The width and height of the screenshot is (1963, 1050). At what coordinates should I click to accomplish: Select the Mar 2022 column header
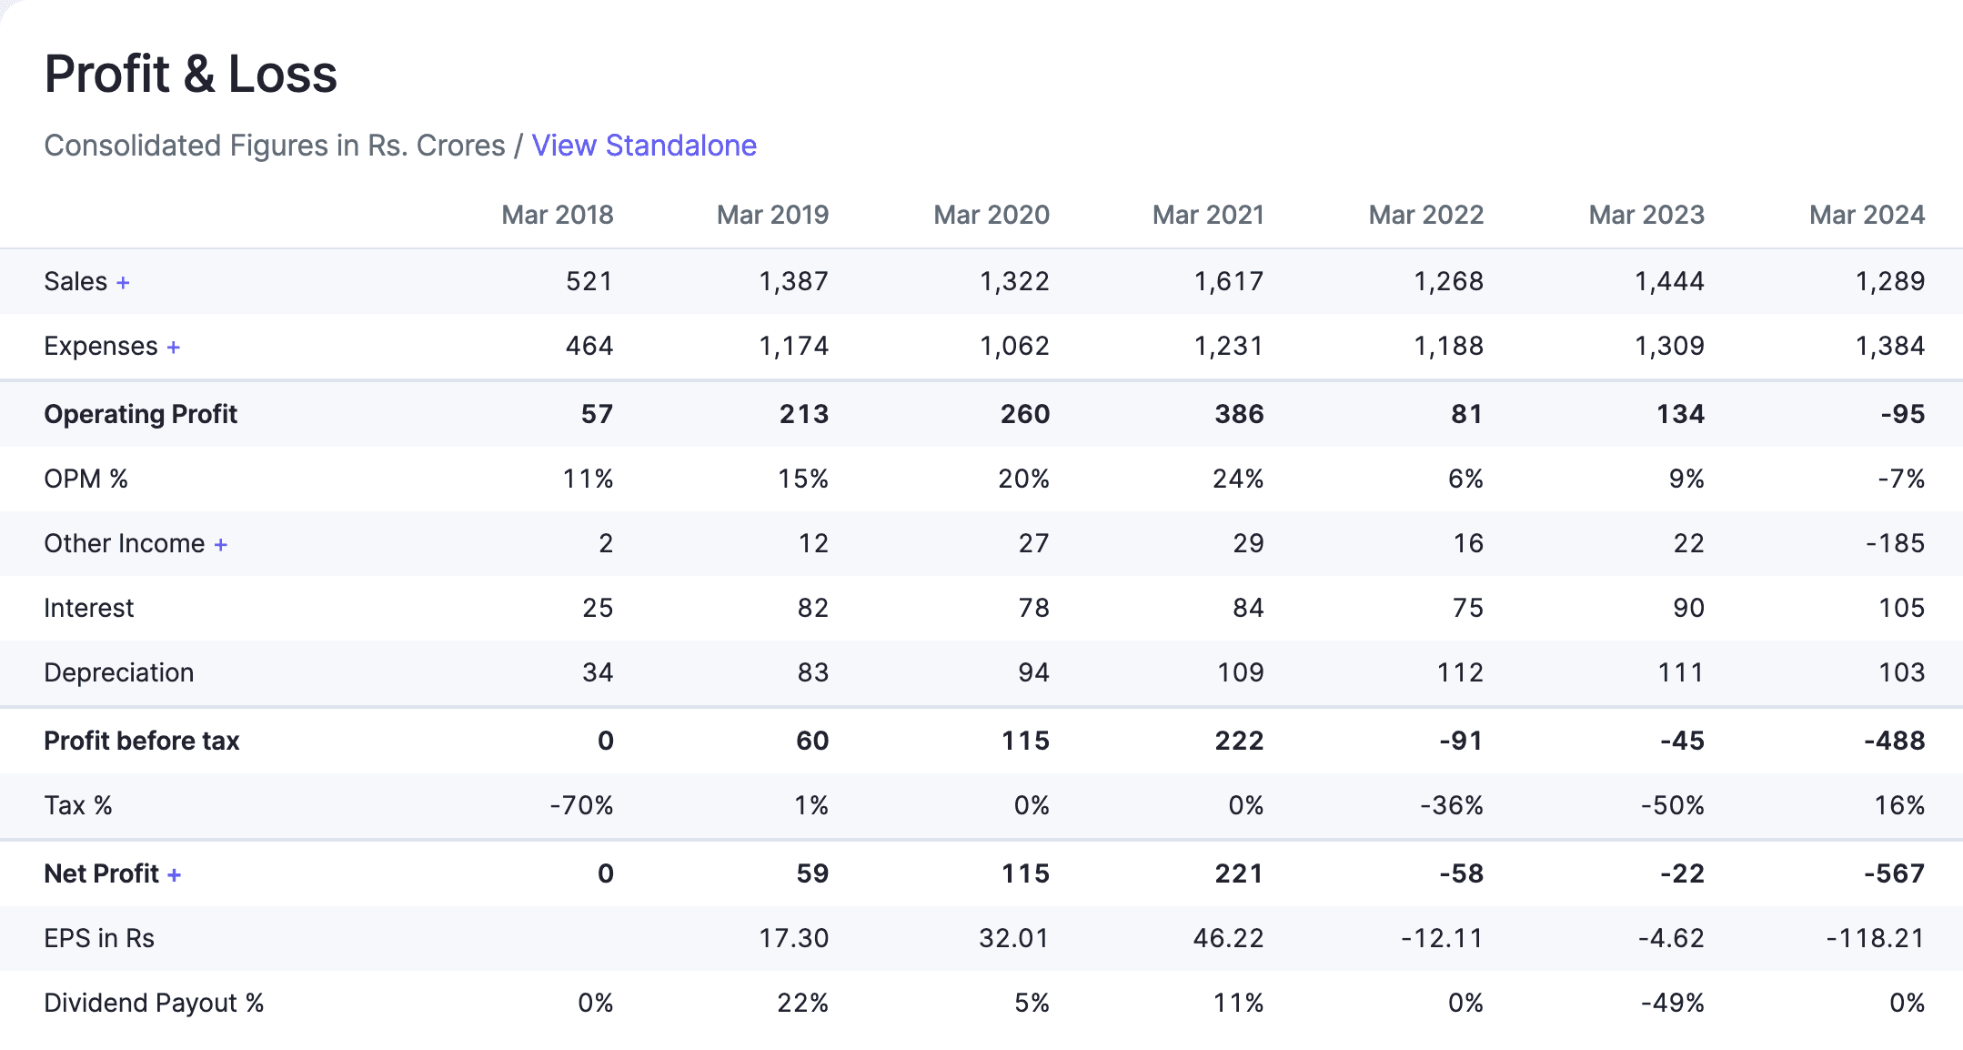tap(1424, 215)
